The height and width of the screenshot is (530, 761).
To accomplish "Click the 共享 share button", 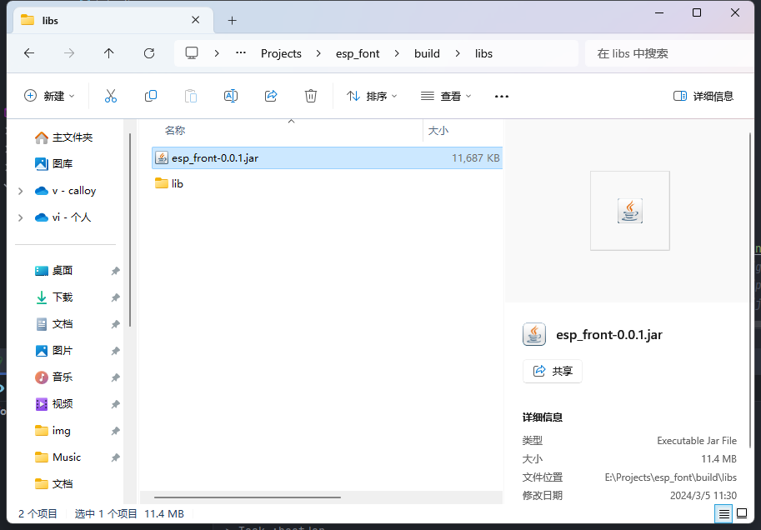I will pyautogui.click(x=553, y=372).
